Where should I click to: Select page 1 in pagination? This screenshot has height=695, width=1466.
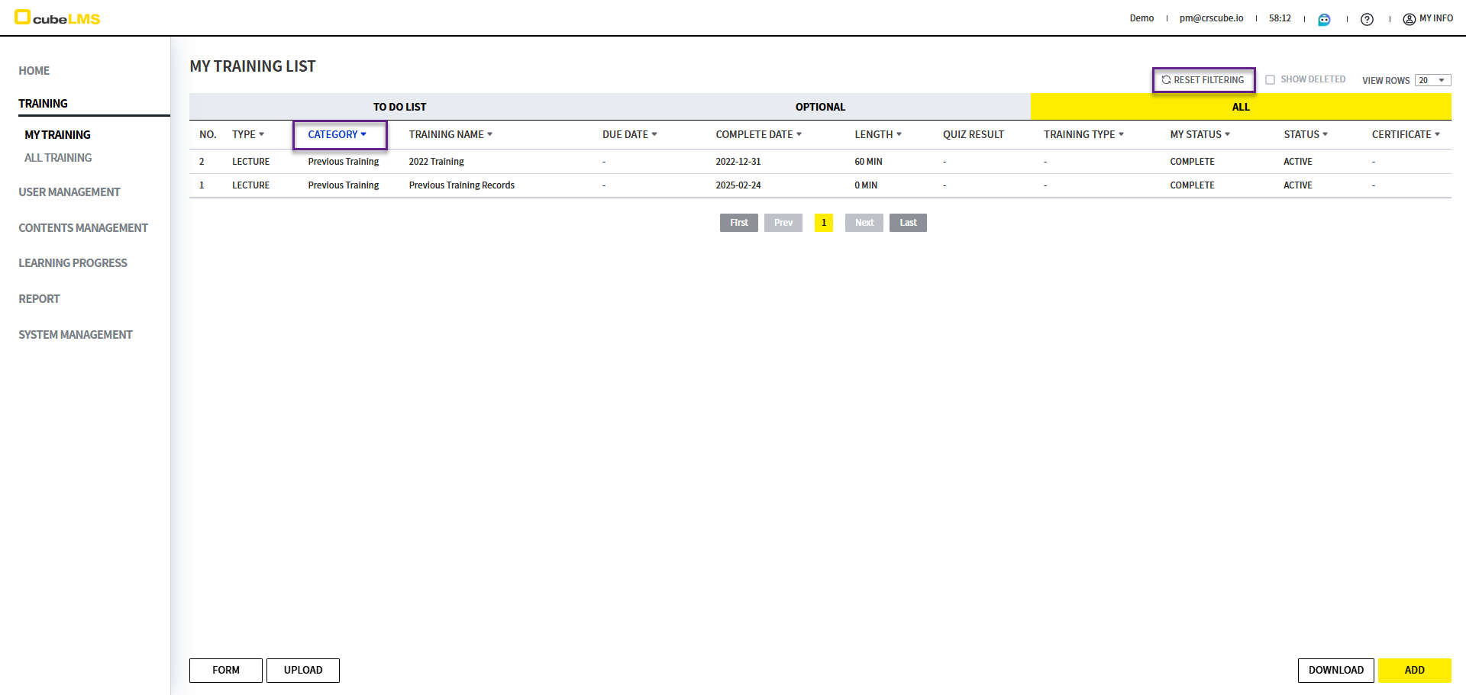(824, 223)
